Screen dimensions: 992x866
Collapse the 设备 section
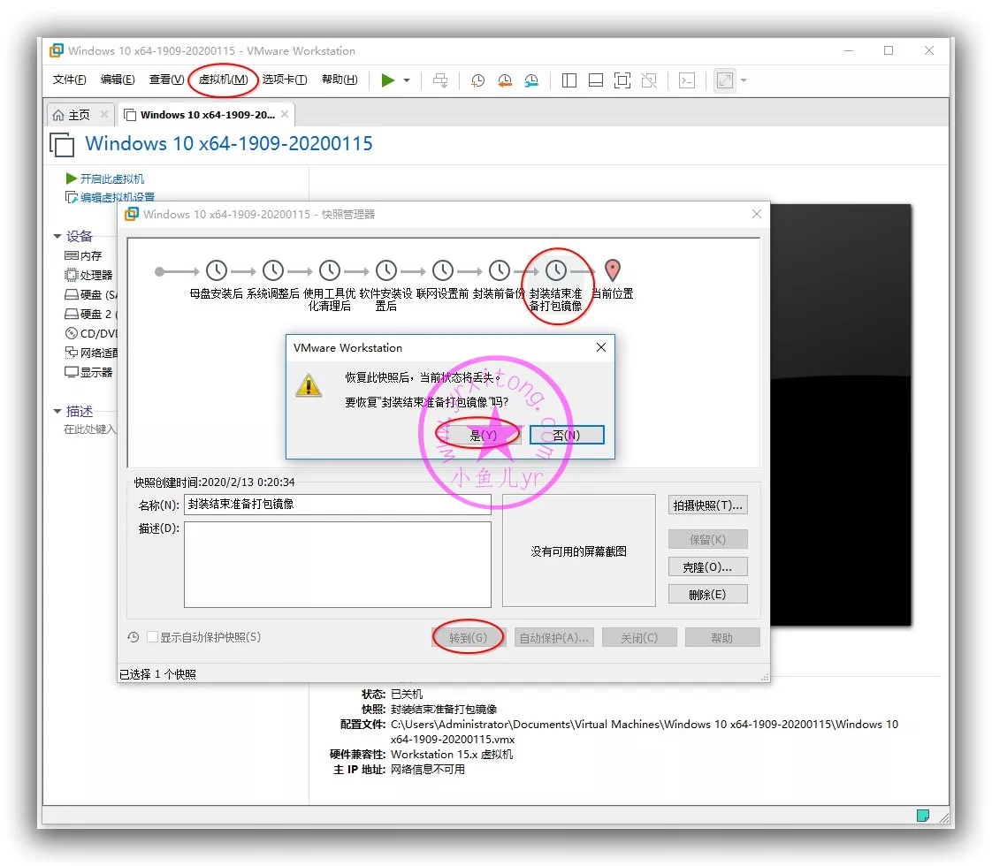pos(57,236)
